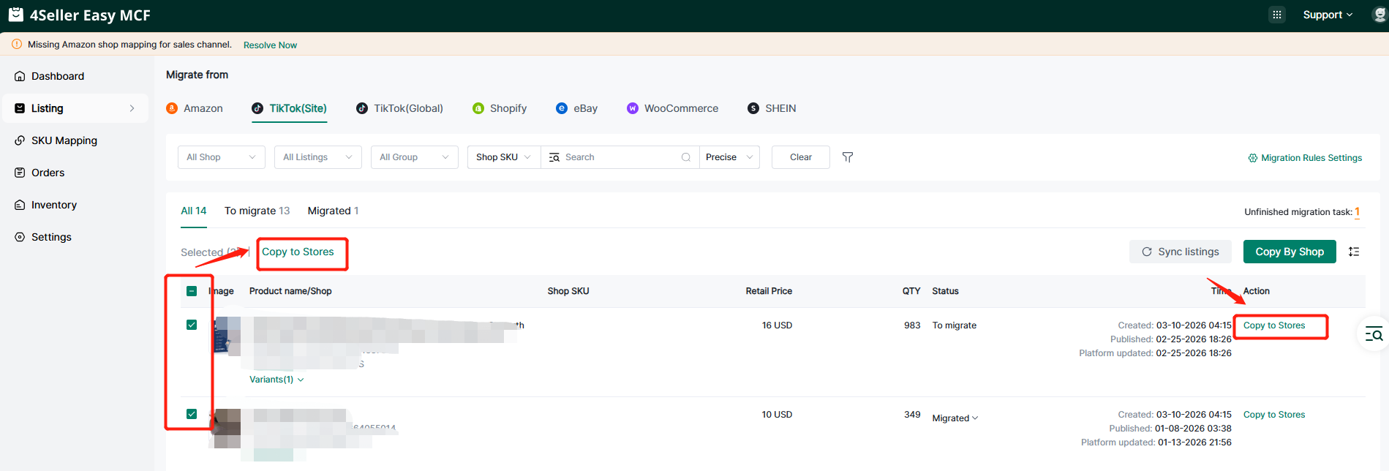Screen dimensions: 1389x471
Task: Uncheck the second product row checkbox
Action: tap(192, 414)
